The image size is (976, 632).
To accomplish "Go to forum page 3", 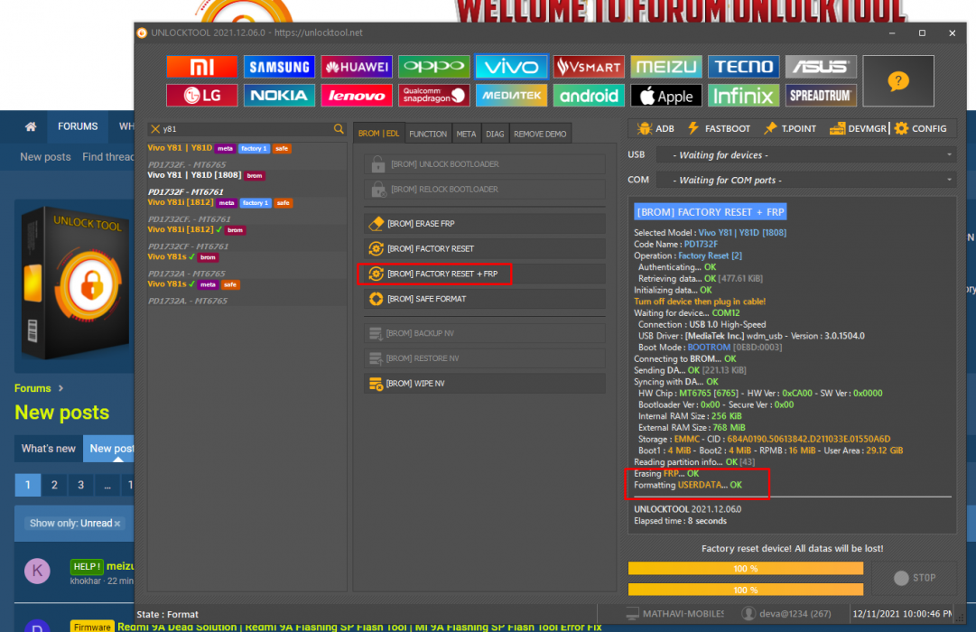I will tap(81, 485).
